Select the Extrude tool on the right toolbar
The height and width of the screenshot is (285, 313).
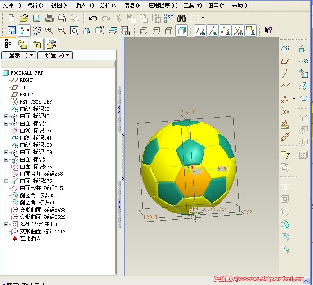pyautogui.click(x=303, y=49)
